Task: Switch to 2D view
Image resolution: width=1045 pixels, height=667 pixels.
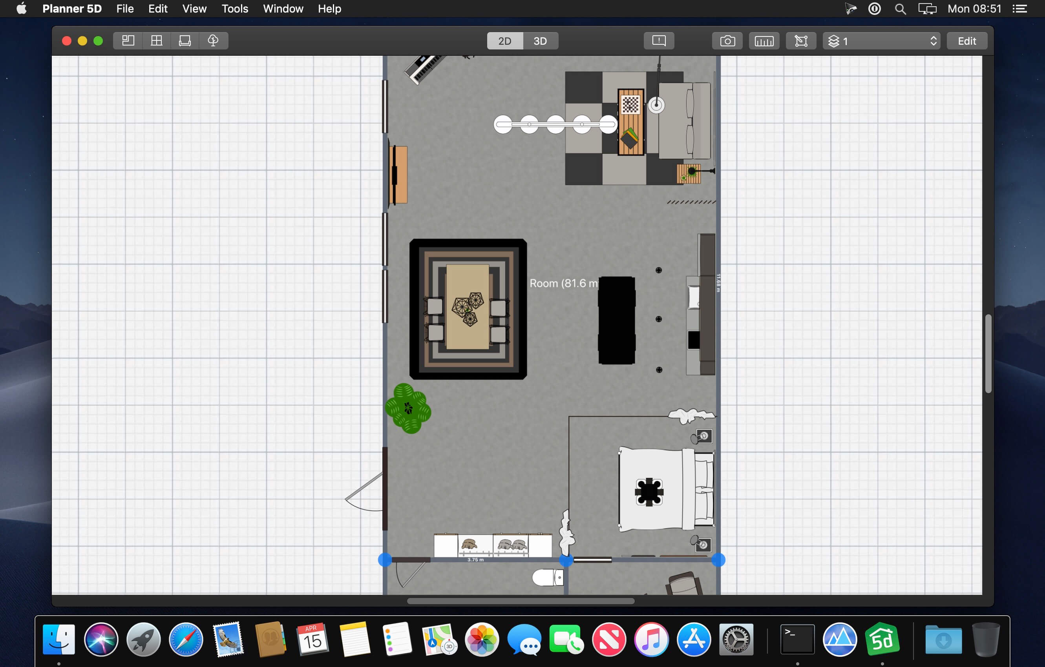Action: [504, 41]
